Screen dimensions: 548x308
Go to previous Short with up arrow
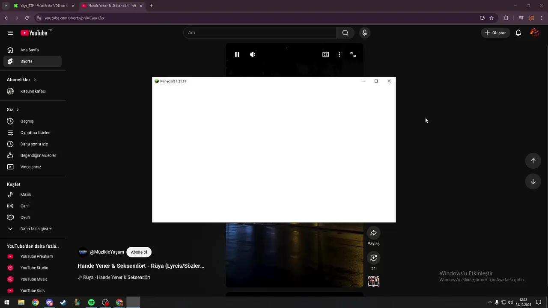533,161
